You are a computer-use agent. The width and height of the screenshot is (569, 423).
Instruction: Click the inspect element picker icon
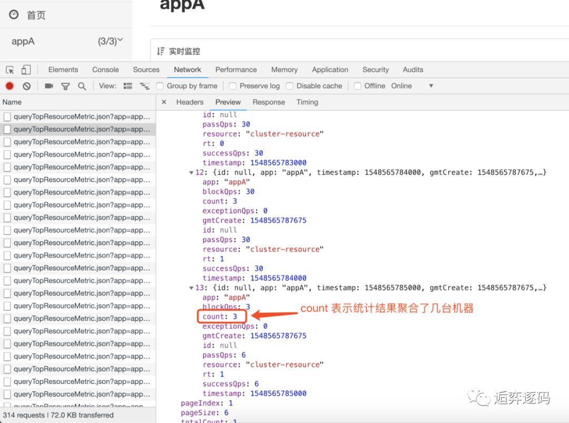coord(10,70)
